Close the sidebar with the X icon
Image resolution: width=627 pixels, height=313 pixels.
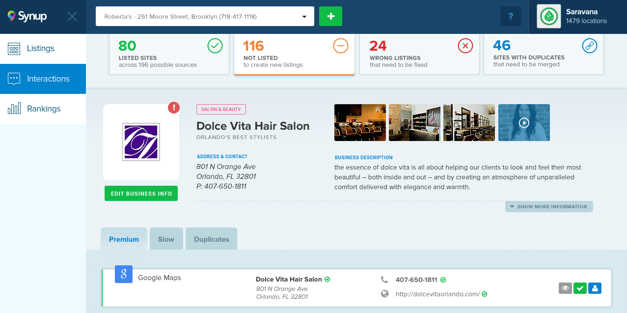[72, 17]
